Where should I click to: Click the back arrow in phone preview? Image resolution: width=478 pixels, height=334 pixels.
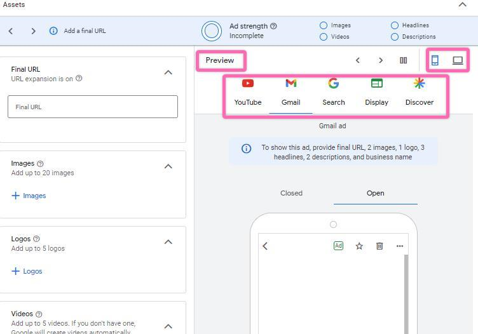pos(265,246)
